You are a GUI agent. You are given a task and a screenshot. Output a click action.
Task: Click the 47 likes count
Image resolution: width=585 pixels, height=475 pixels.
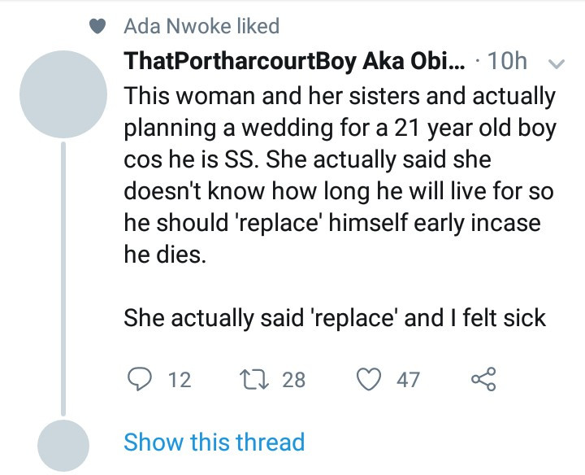click(408, 379)
